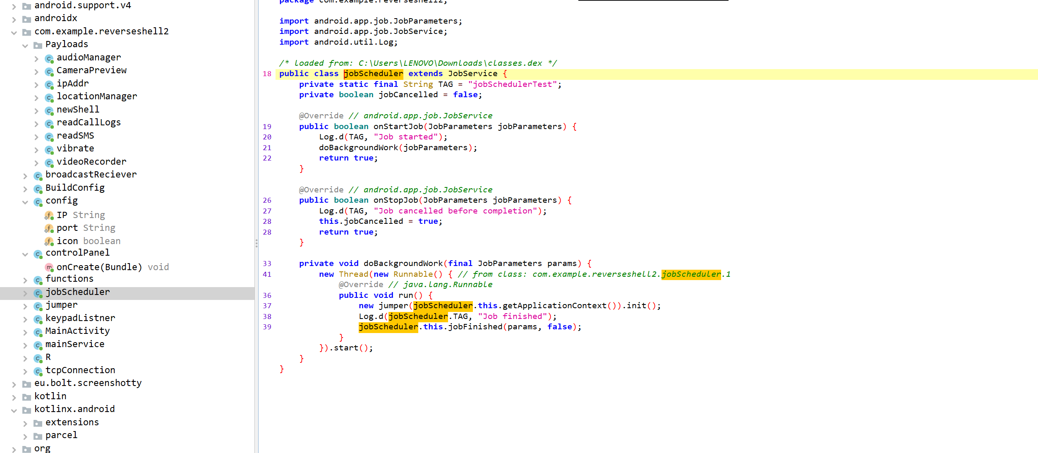Click the jobCancelled field declaration
Screen dimensions: 1038x453
click(391, 95)
